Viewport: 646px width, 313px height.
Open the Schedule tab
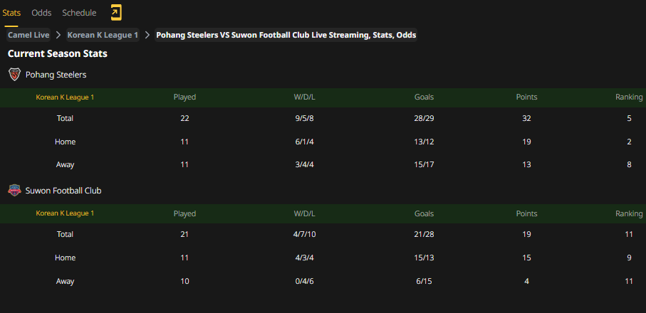coord(79,13)
